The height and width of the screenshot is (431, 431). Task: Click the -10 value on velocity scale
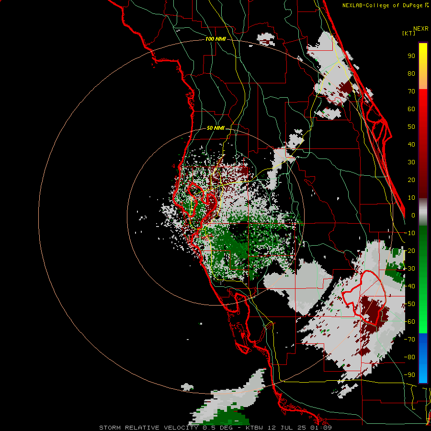point(410,233)
